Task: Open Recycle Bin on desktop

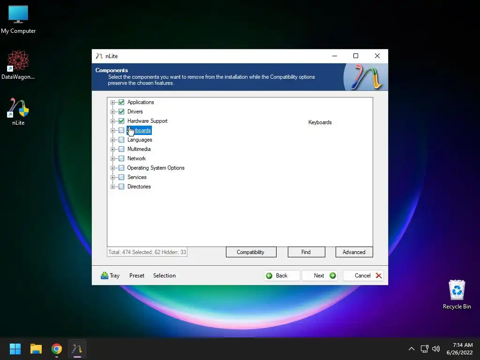Action: (x=457, y=294)
